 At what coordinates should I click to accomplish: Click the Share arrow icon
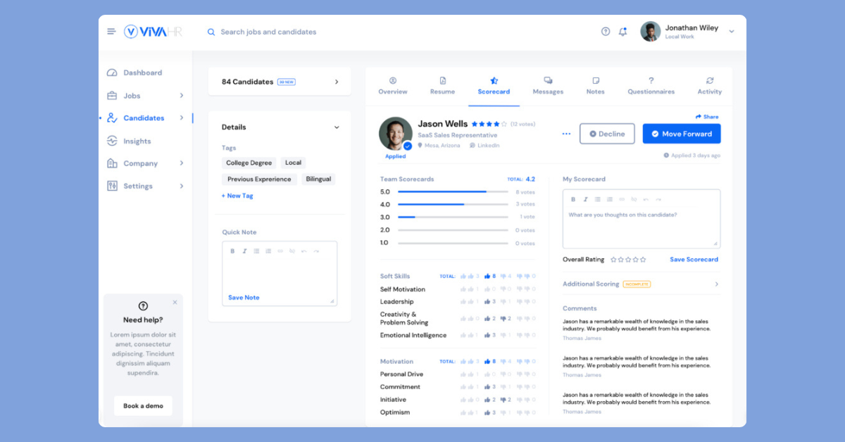click(699, 117)
